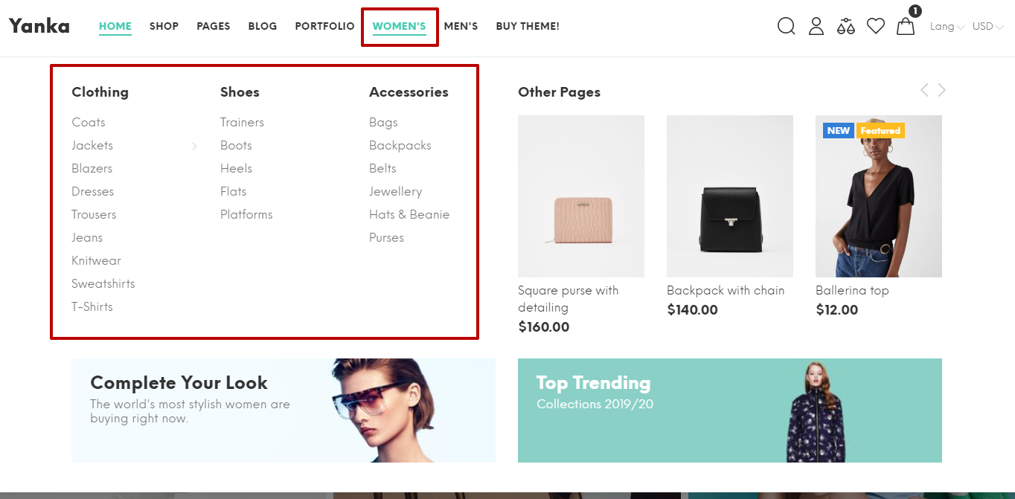Open the Lang dropdown

tap(944, 27)
